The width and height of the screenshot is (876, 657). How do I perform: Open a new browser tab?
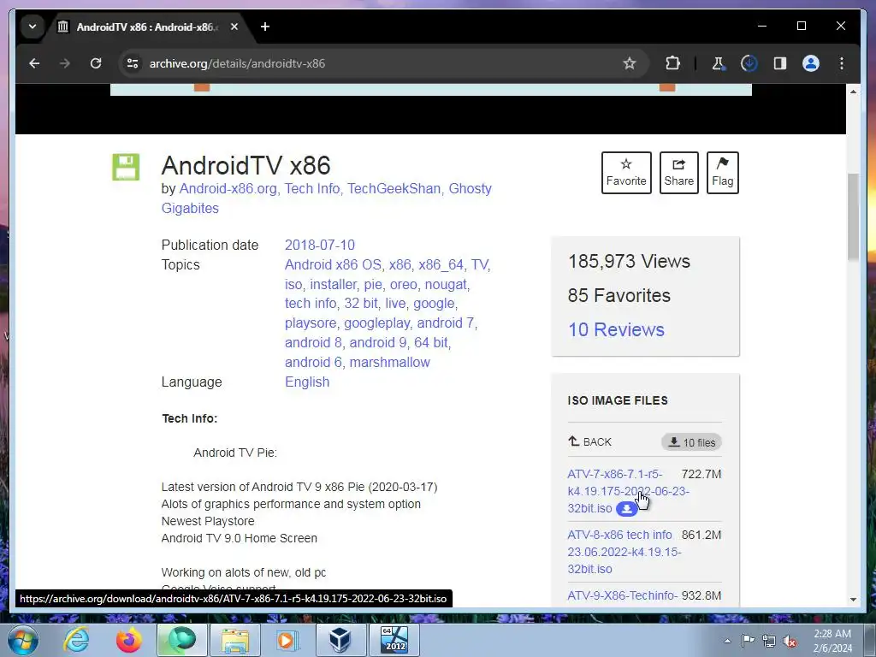coord(265,27)
